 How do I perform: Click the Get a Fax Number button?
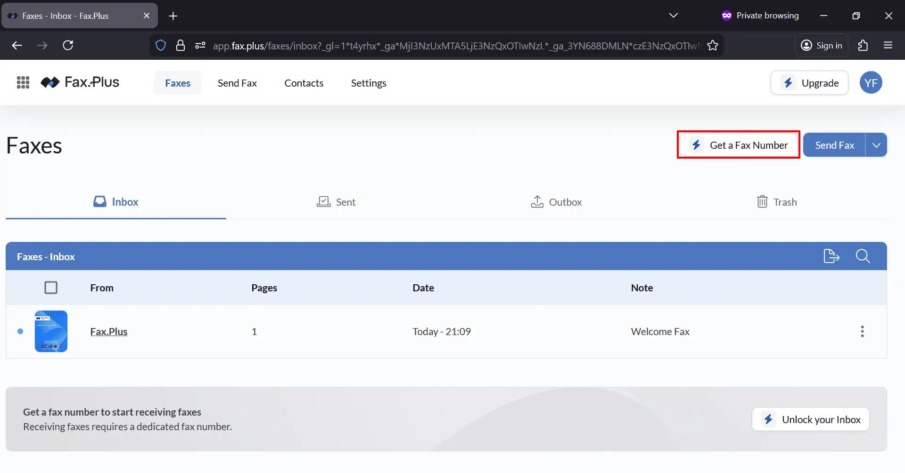pos(738,145)
